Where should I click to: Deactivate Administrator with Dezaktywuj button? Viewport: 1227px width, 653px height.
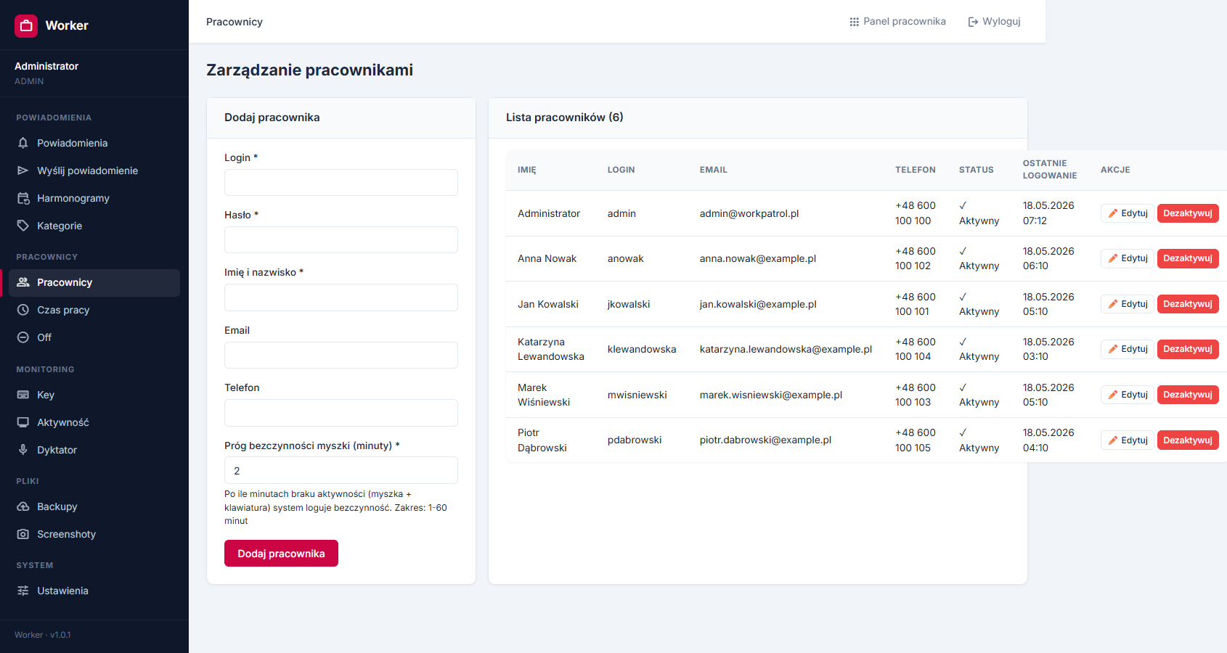(x=1188, y=213)
